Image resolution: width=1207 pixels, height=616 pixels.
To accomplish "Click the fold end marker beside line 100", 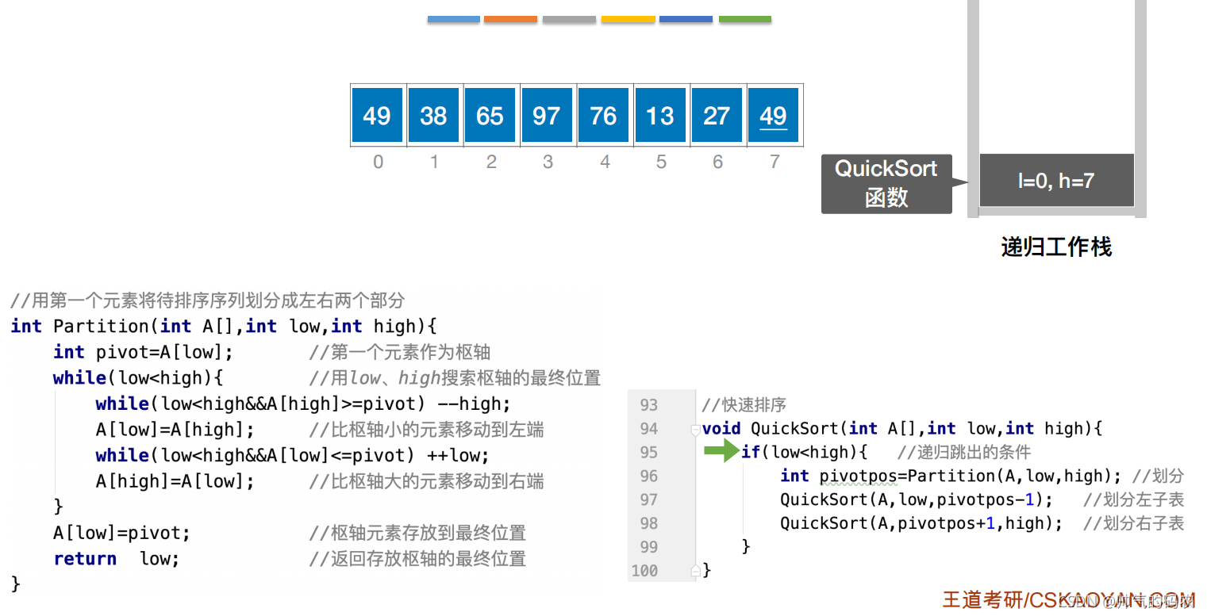I will 695,570.
